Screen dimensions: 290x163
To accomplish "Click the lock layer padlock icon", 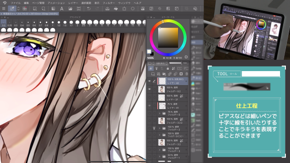I will (x=168, y=68).
